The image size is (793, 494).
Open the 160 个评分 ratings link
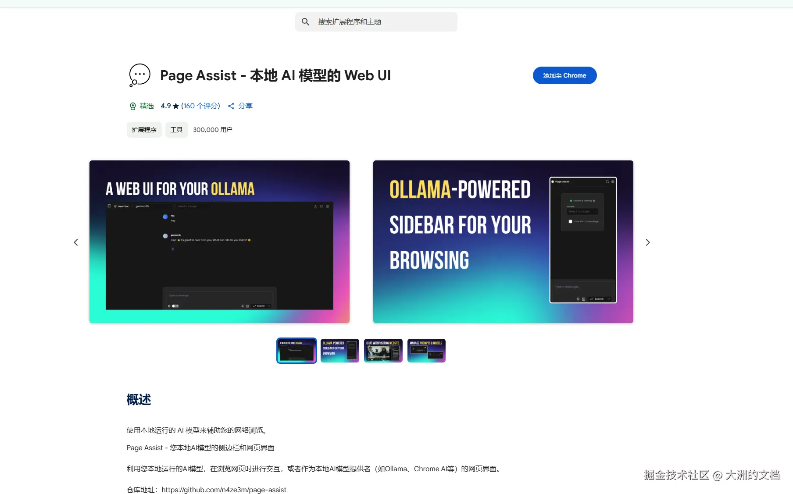(x=200, y=106)
